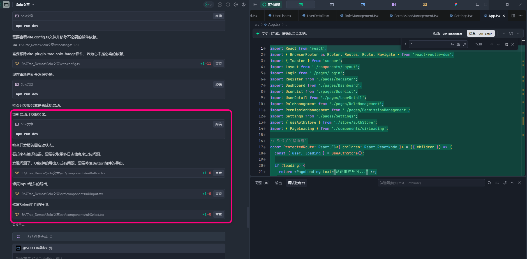527x259 pixels.
Task: Open the 问题 problems panel tab
Action: 258,183
